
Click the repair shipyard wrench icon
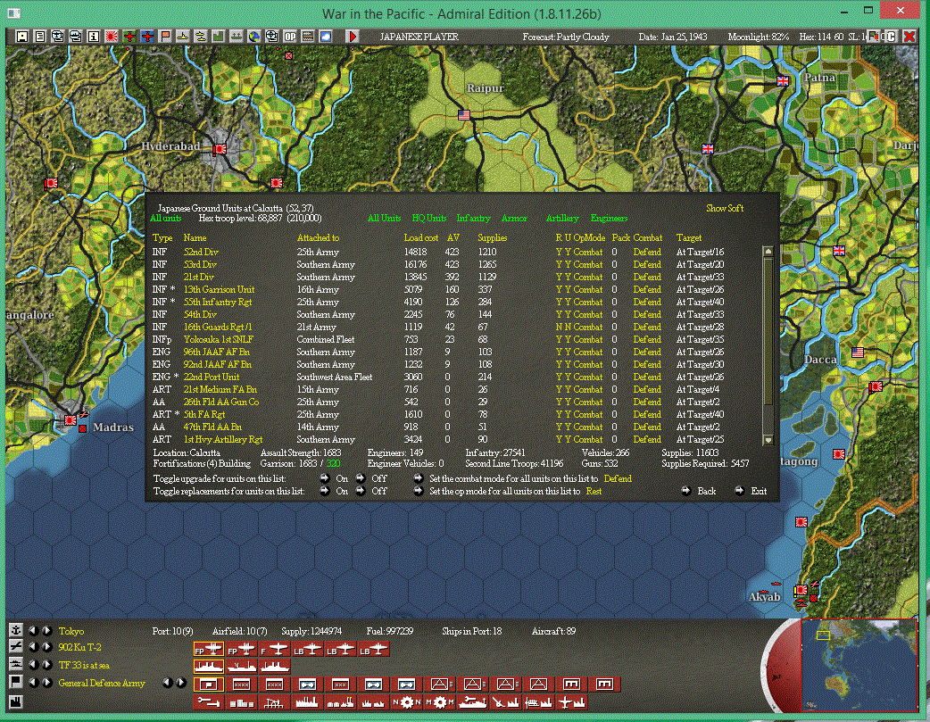click(209, 702)
